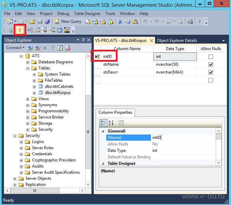Show properties in categorized view
Image resolution: width=231 pixels, height=205 pixels.
click(103, 123)
